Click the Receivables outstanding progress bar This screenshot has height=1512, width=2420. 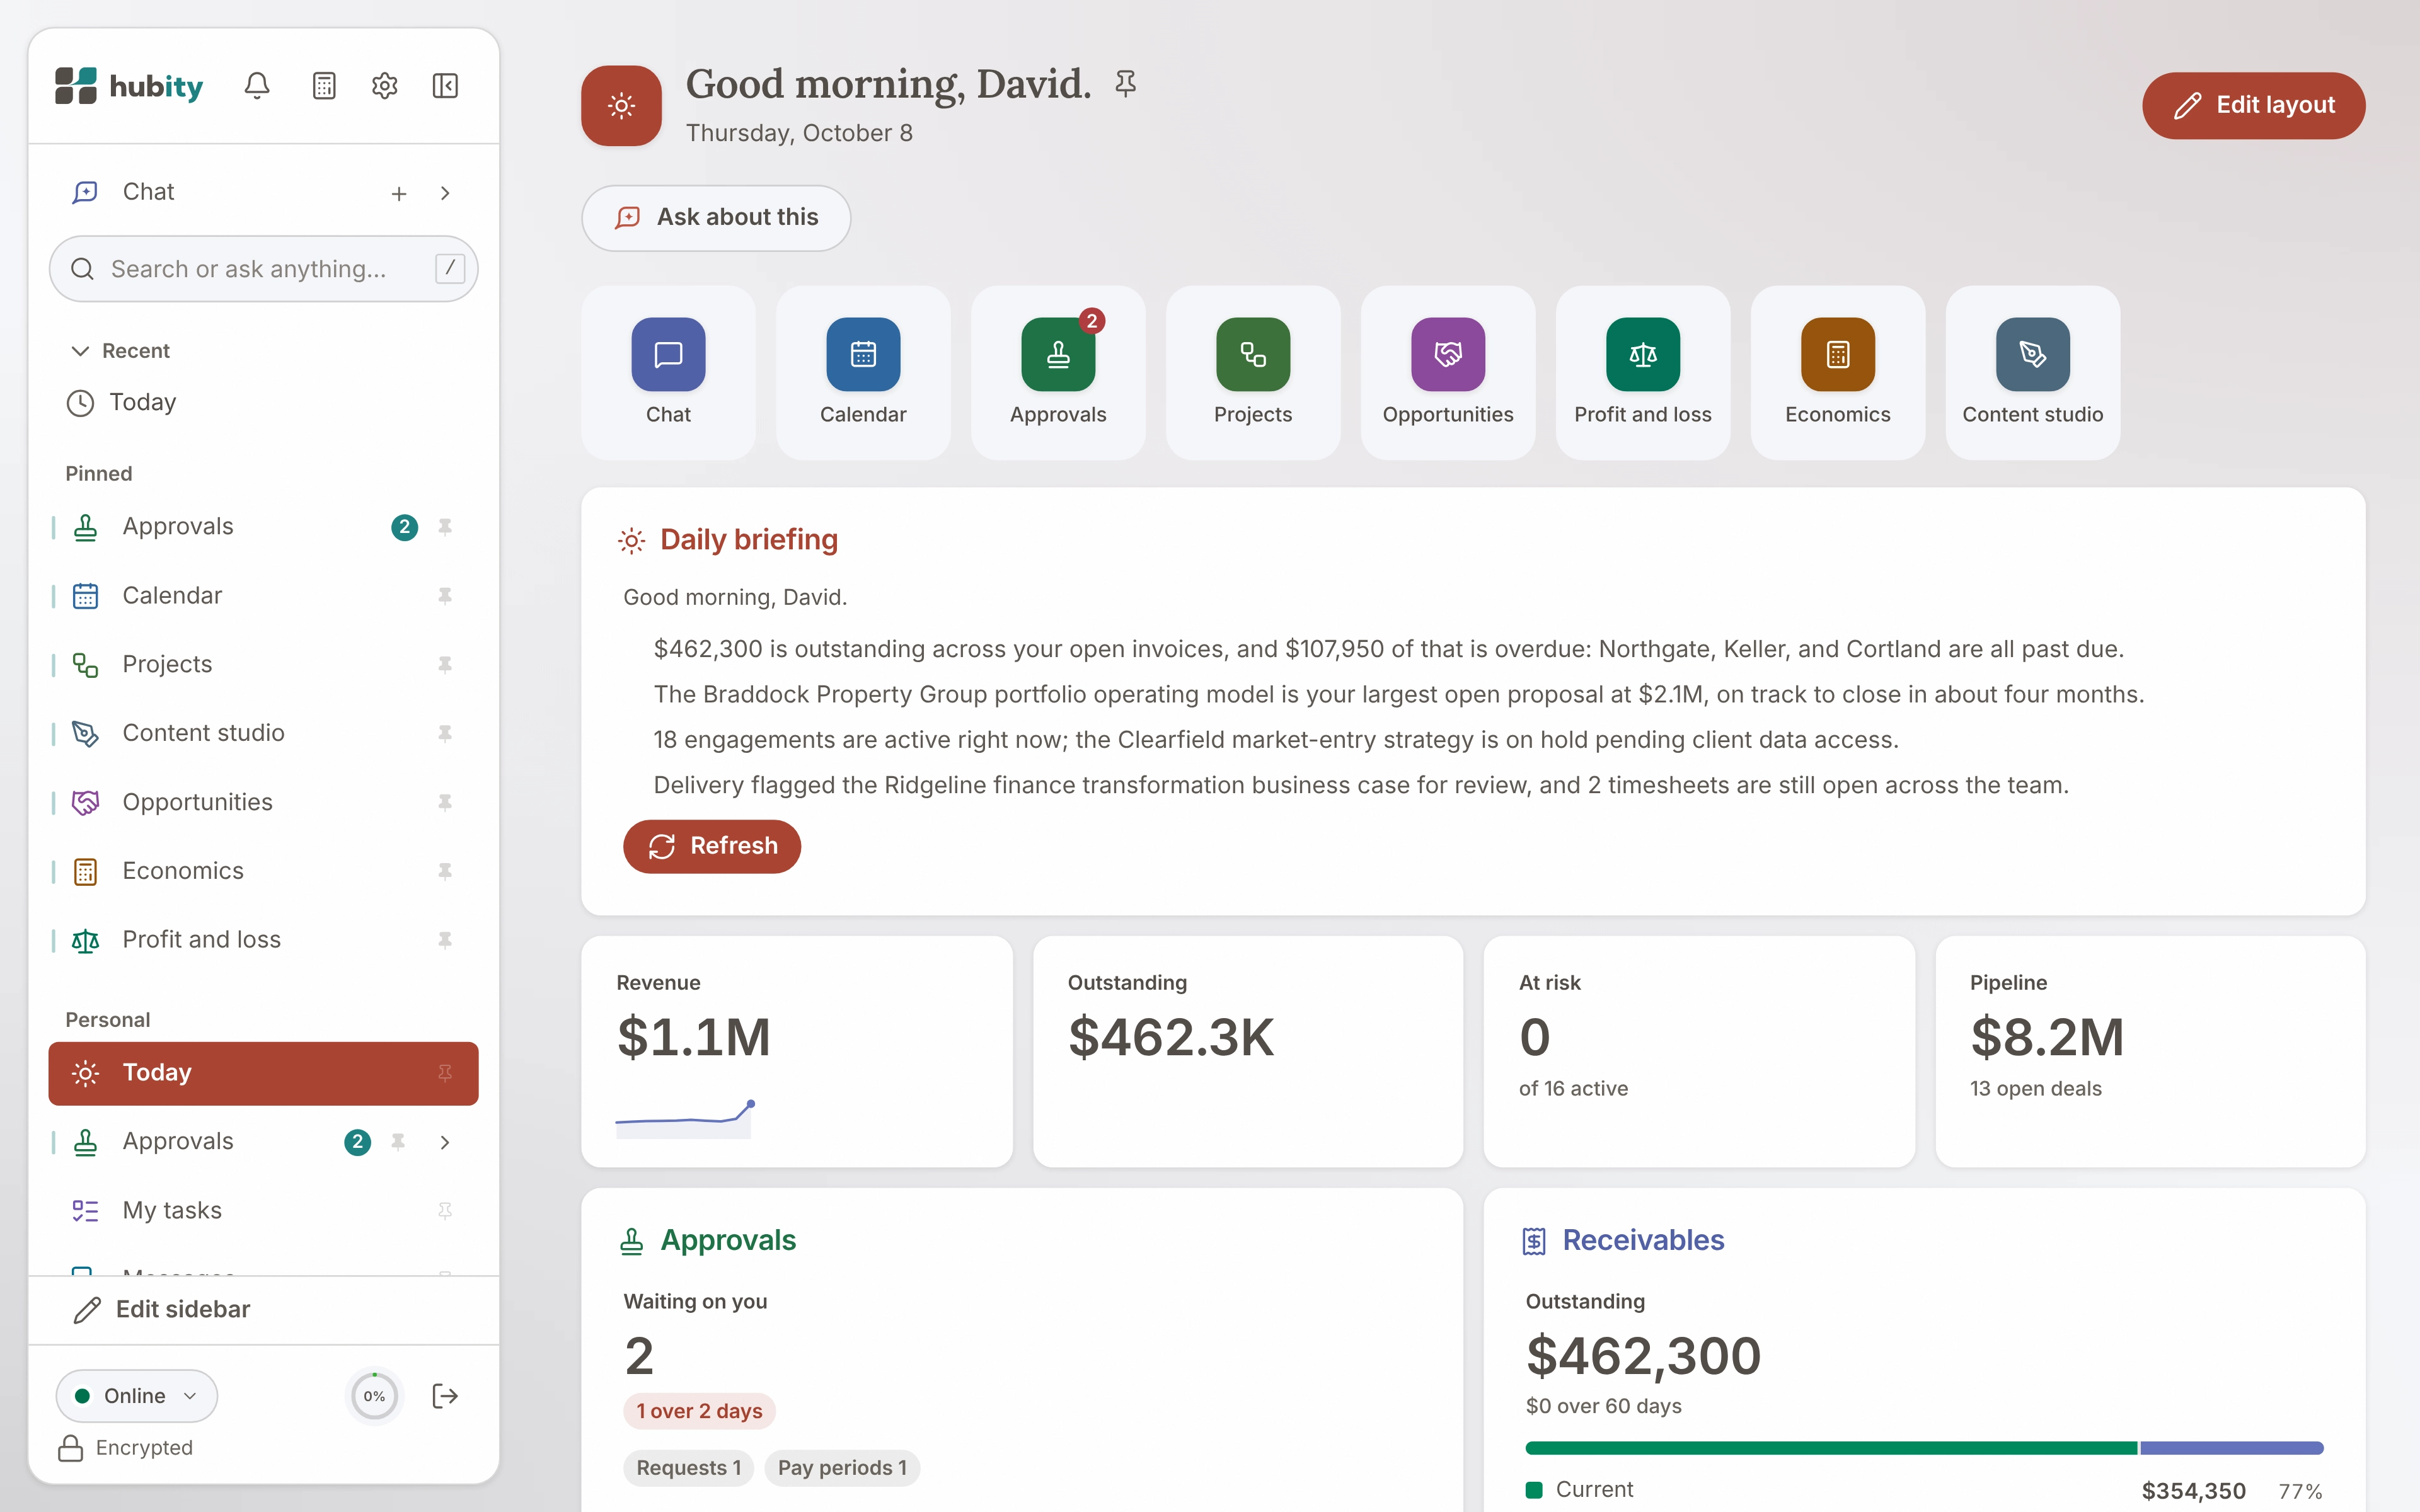pyautogui.click(x=1924, y=1448)
